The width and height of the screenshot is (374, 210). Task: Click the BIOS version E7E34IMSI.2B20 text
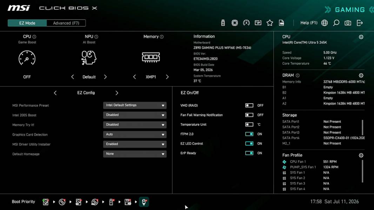tap(205, 59)
